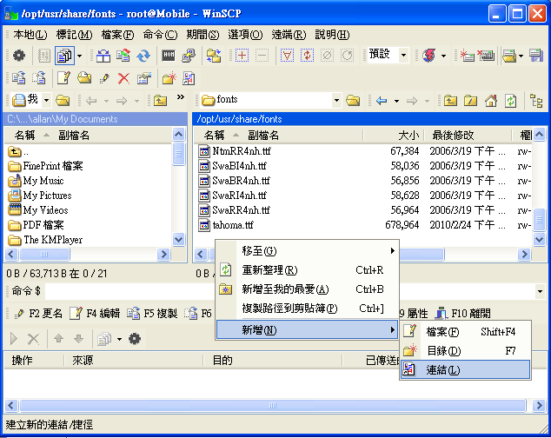The height and width of the screenshot is (438, 551).
Task: Click the remote Open Directory folder icon
Action: pyautogui.click(x=353, y=101)
